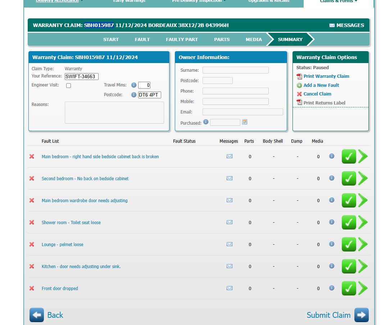This screenshot has height=325, width=390.
Task: Click Add a New Fault link
Action: [321, 85]
